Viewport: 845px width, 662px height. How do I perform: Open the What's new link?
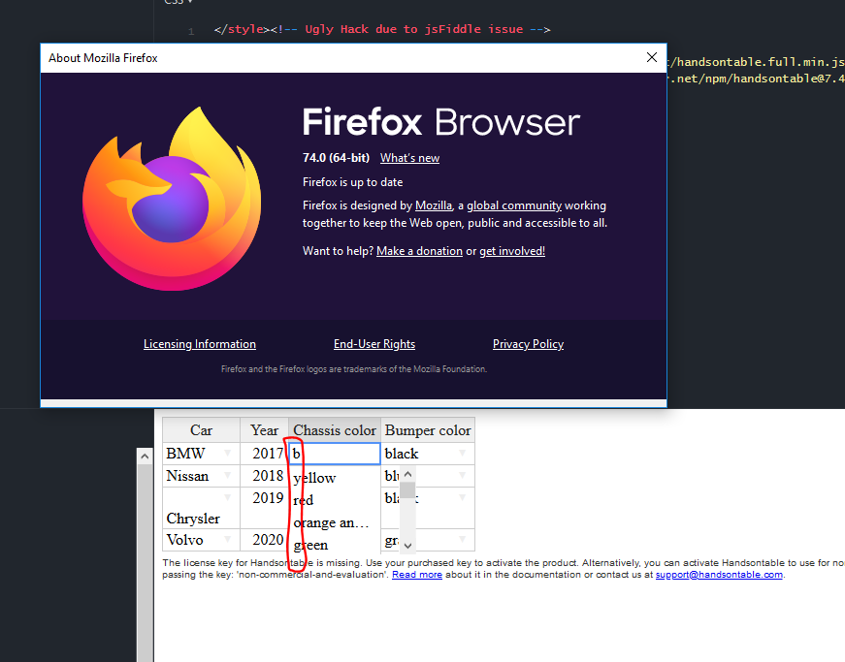click(409, 158)
